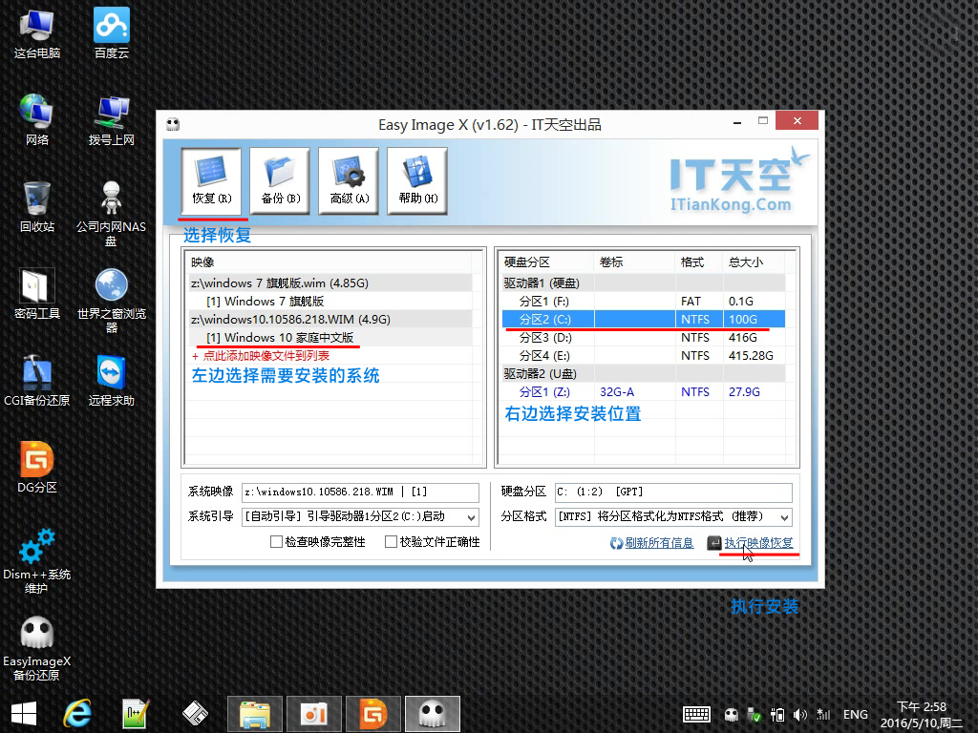The image size is (978, 733).
Task: Click the 卷标 column header
Action: tap(634, 262)
